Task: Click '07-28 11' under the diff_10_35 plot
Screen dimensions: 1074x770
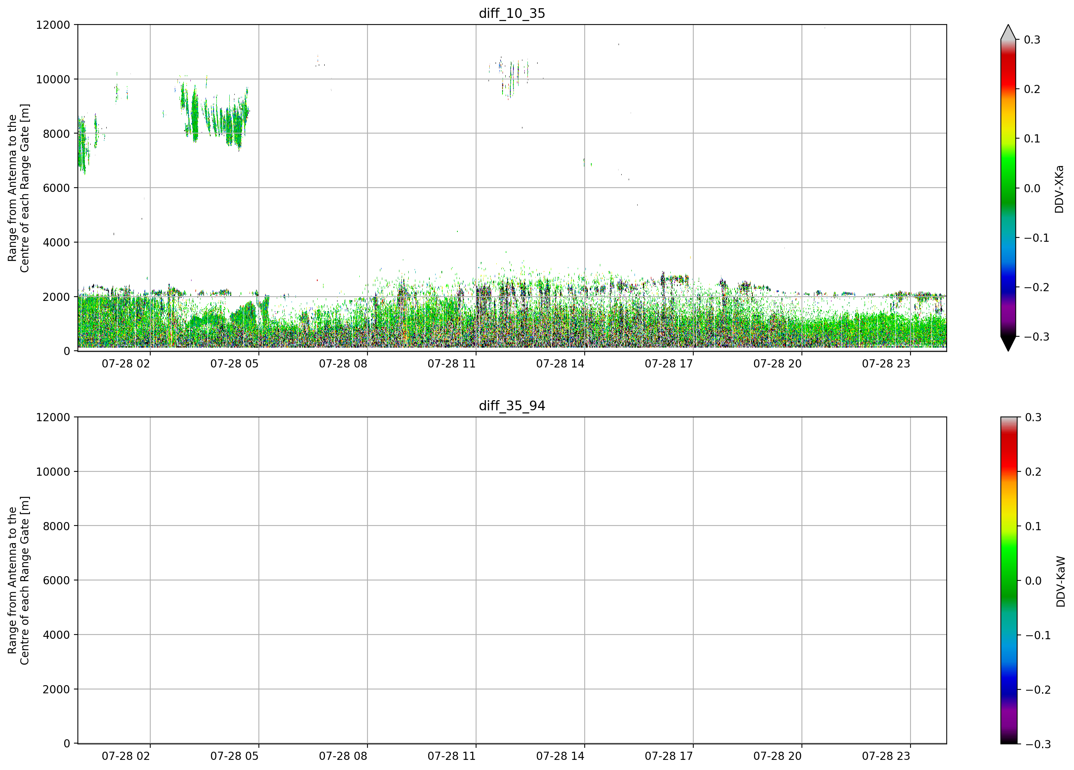Action: (x=452, y=364)
